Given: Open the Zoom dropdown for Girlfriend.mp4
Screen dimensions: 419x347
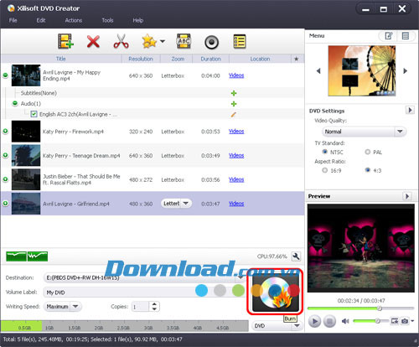Looking at the screenshot, I should pos(176,203).
